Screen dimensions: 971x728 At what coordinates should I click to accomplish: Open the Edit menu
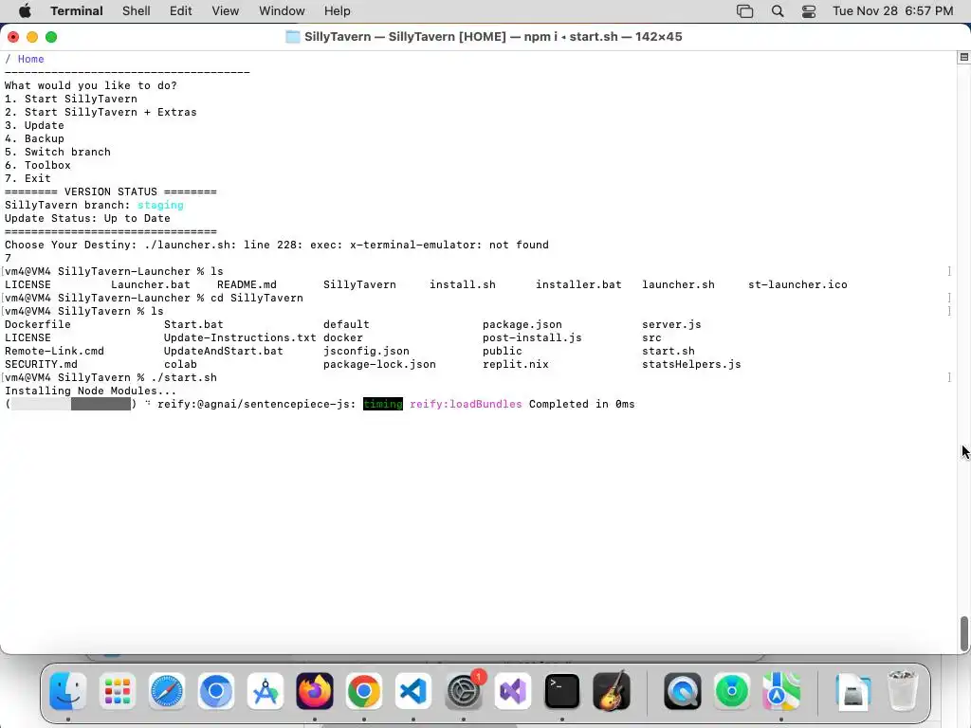[x=181, y=11]
